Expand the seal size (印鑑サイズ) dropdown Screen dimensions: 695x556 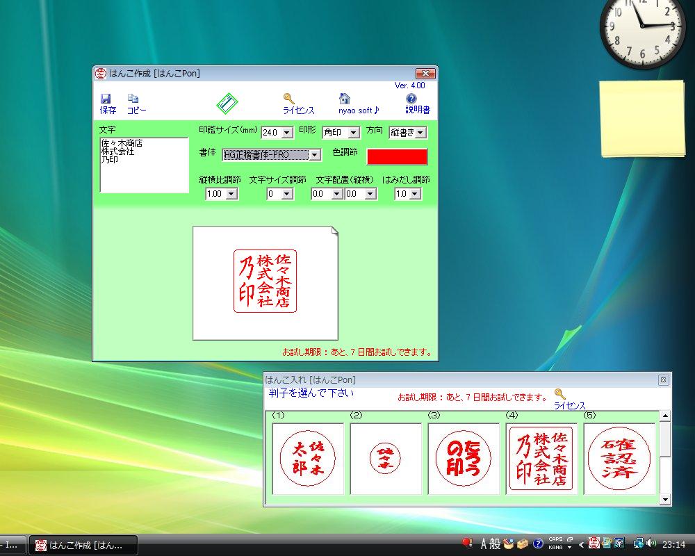point(288,133)
